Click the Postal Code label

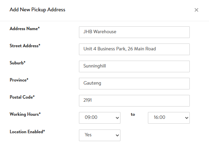[x=22, y=97]
